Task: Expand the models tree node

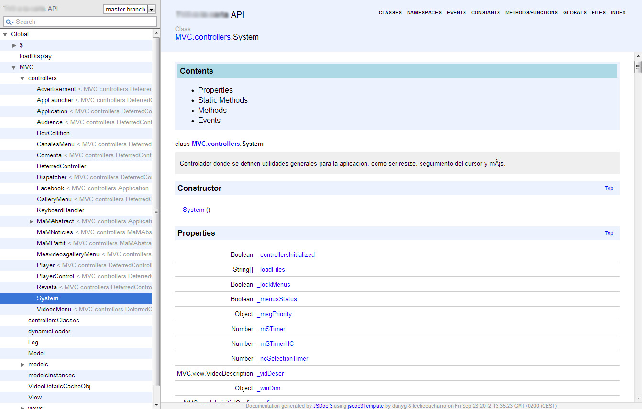Action: 23,365
